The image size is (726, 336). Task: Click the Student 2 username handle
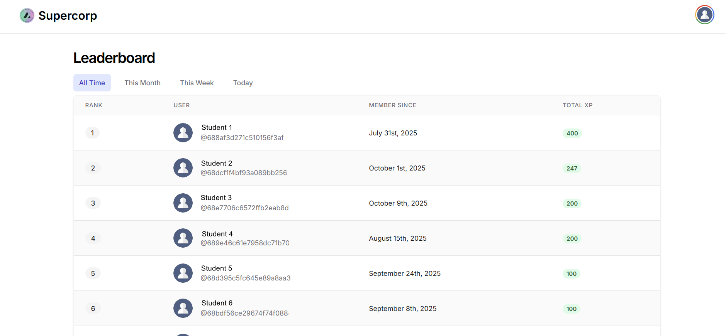pos(244,173)
